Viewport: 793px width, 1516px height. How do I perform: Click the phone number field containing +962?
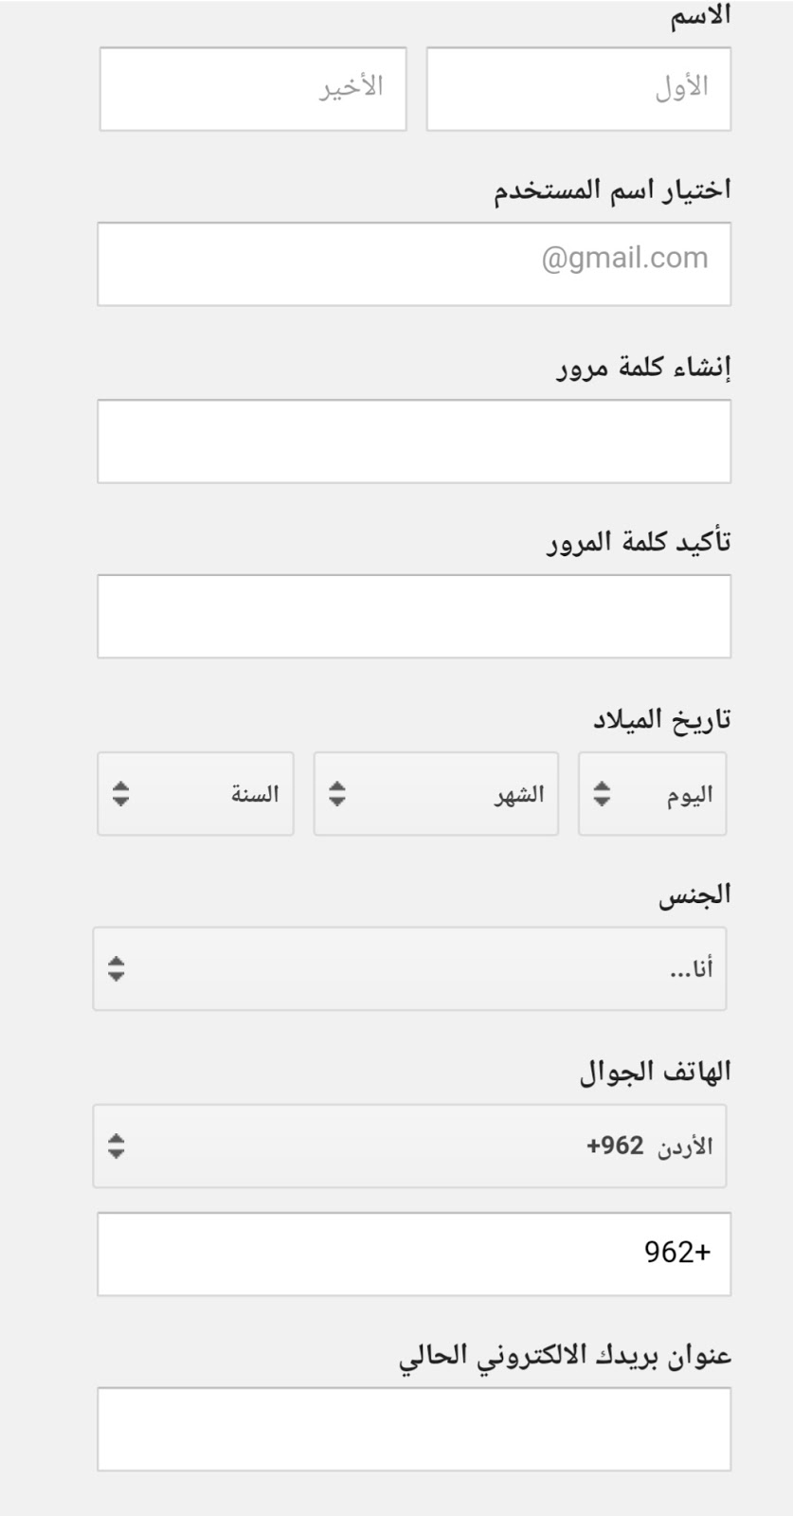click(x=414, y=1254)
